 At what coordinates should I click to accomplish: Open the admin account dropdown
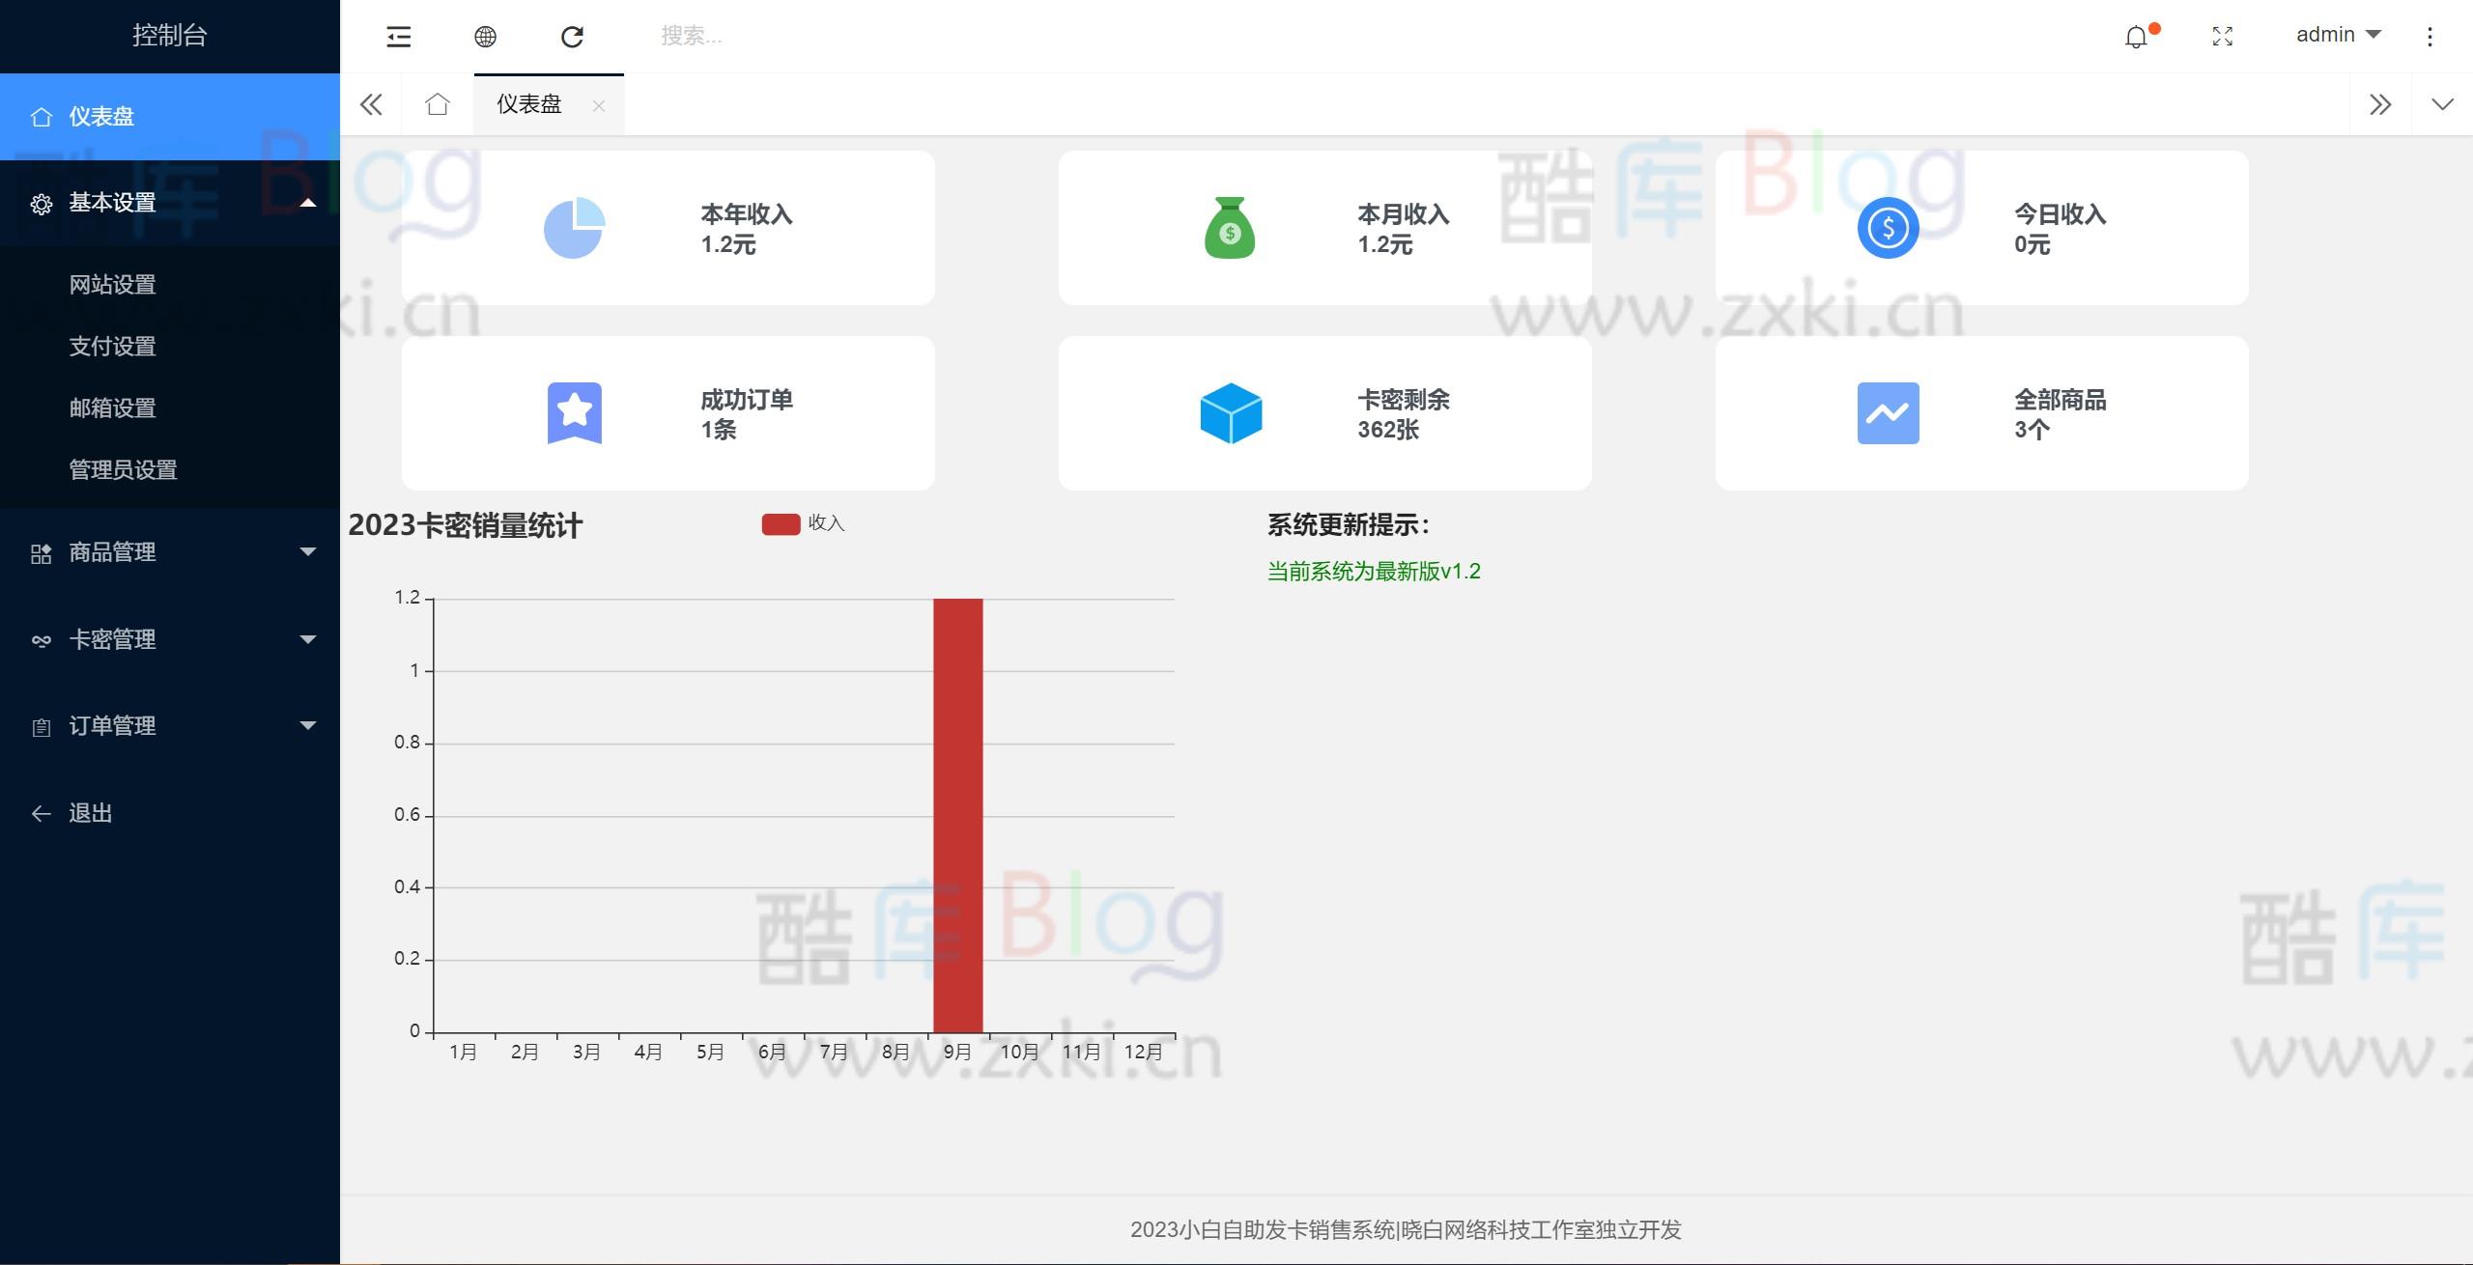[x=2338, y=35]
